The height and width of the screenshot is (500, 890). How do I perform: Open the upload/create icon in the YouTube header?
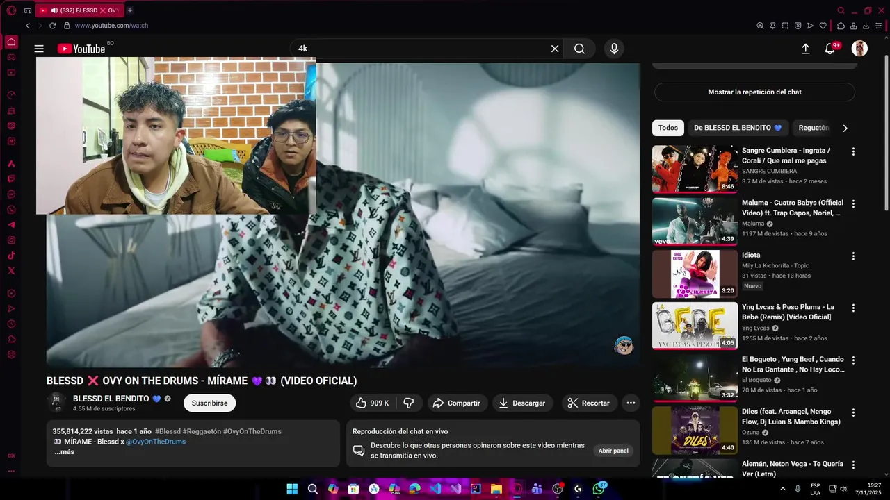click(805, 49)
